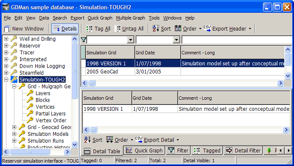Expand the Simulation Models node
This screenshot has height=166, width=294.
[x=14, y=134]
